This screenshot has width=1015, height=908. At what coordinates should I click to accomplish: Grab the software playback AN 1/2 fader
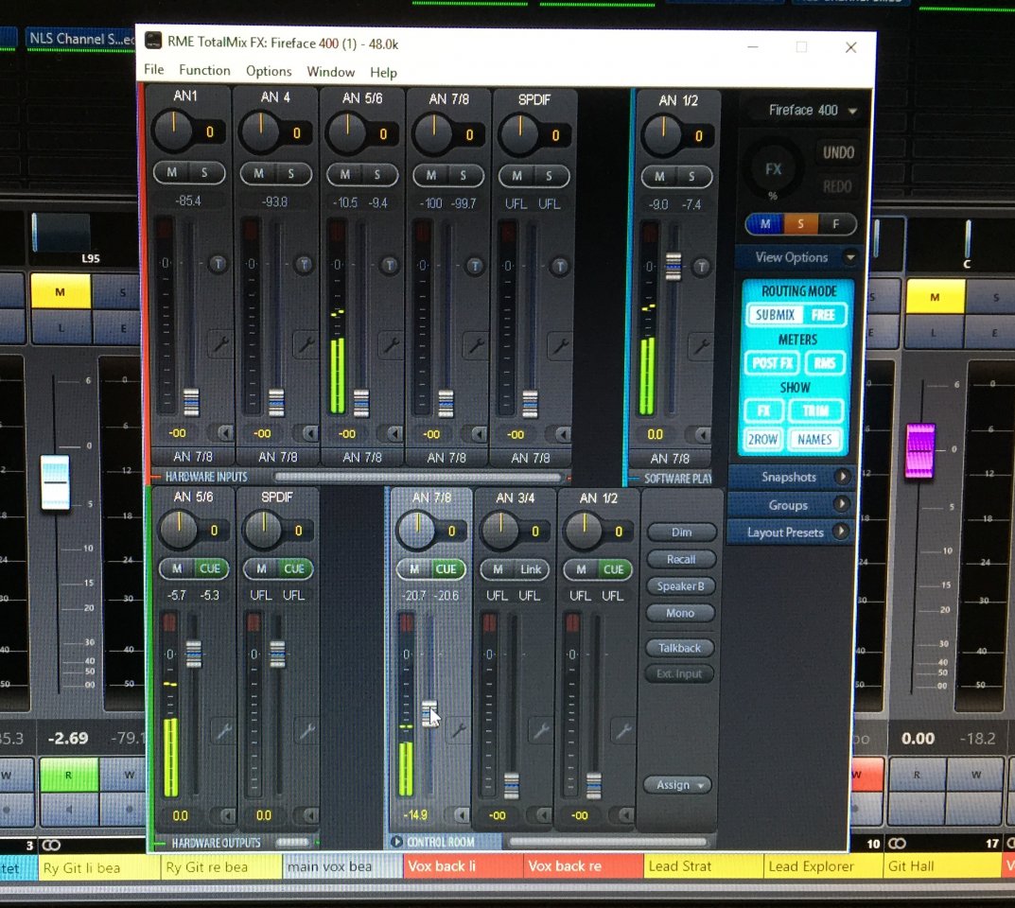click(674, 267)
